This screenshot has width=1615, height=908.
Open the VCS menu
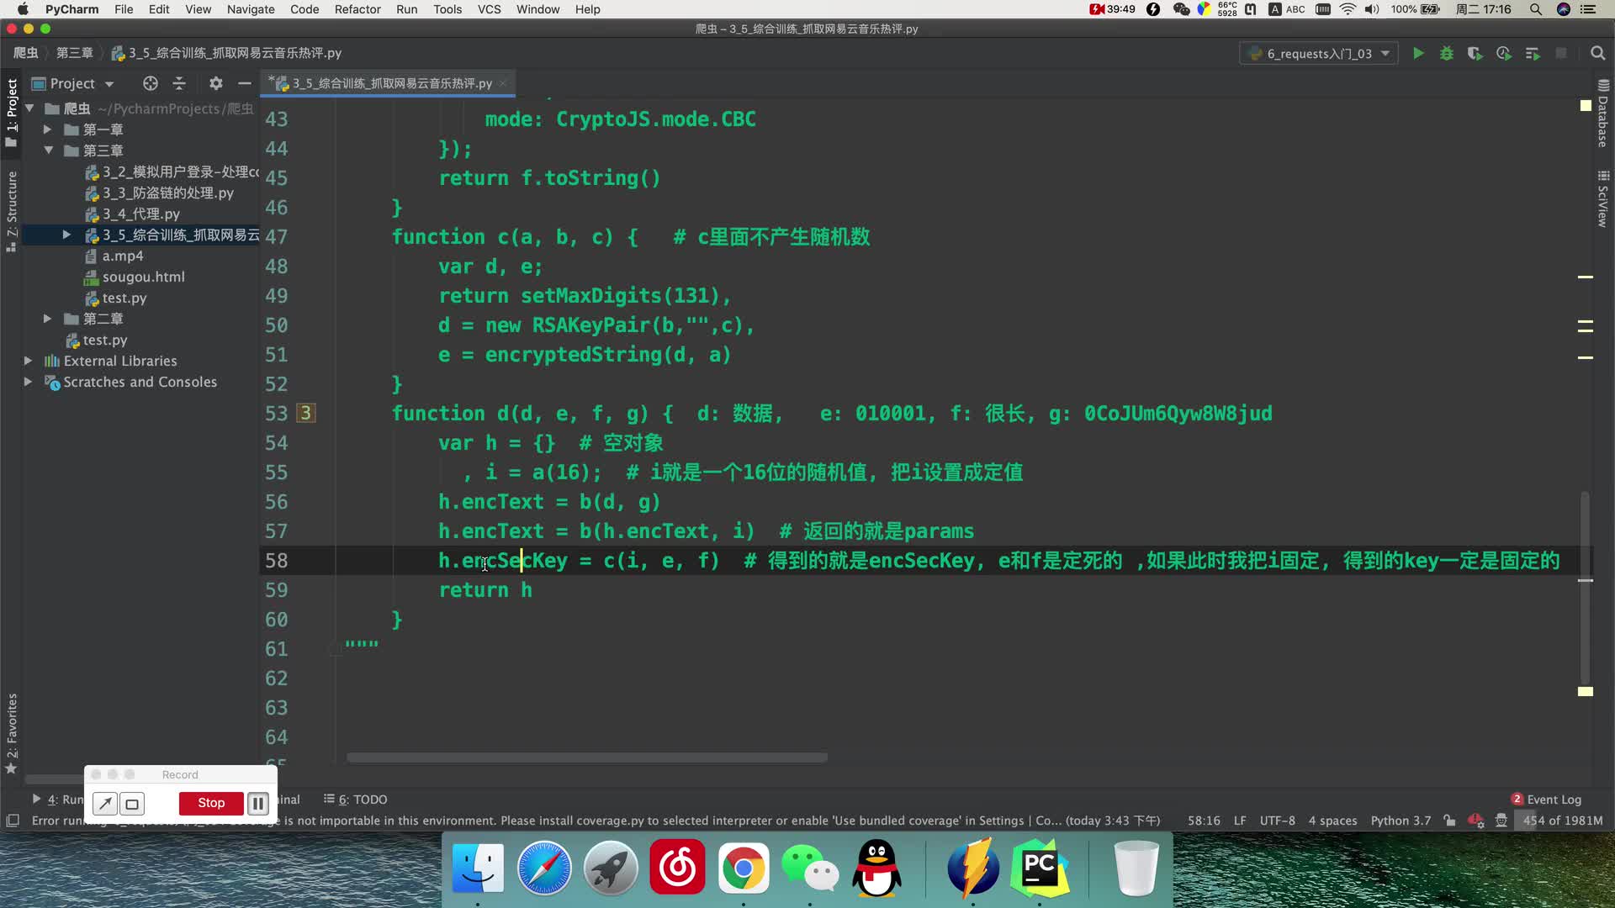[x=489, y=9]
